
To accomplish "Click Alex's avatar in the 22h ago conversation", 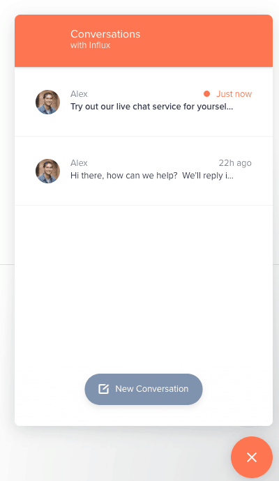I will [47, 171].
